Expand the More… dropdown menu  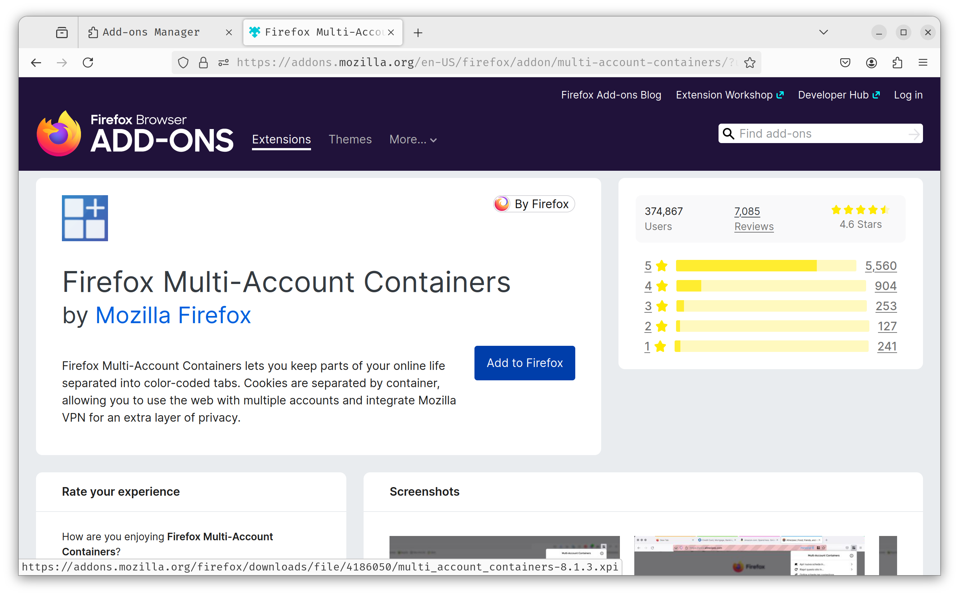413,139
